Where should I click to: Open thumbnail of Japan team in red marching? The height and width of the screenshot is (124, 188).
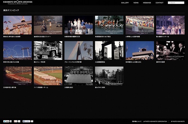18,76
